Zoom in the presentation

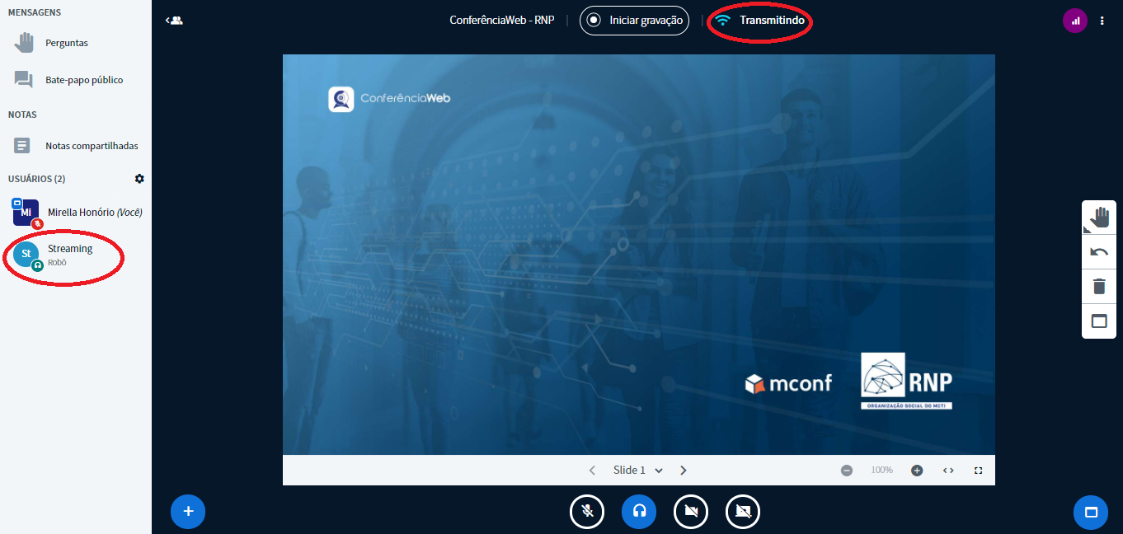[x=917, y=471]
